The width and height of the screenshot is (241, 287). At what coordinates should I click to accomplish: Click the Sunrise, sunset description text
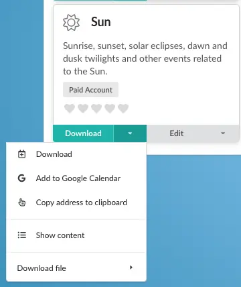click(x=145, y=58)
